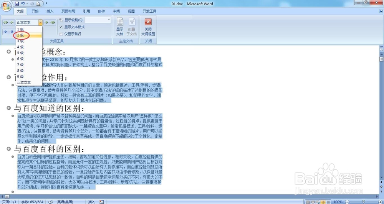Image resolution: width=384 pixels, height=204 pixels.
Task: Click the previous page double arrow
Action: click(x=381, y=182)
